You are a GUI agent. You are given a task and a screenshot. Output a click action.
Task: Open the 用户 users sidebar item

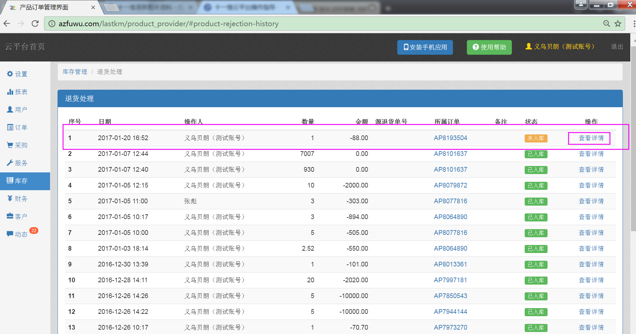point(17,110)
